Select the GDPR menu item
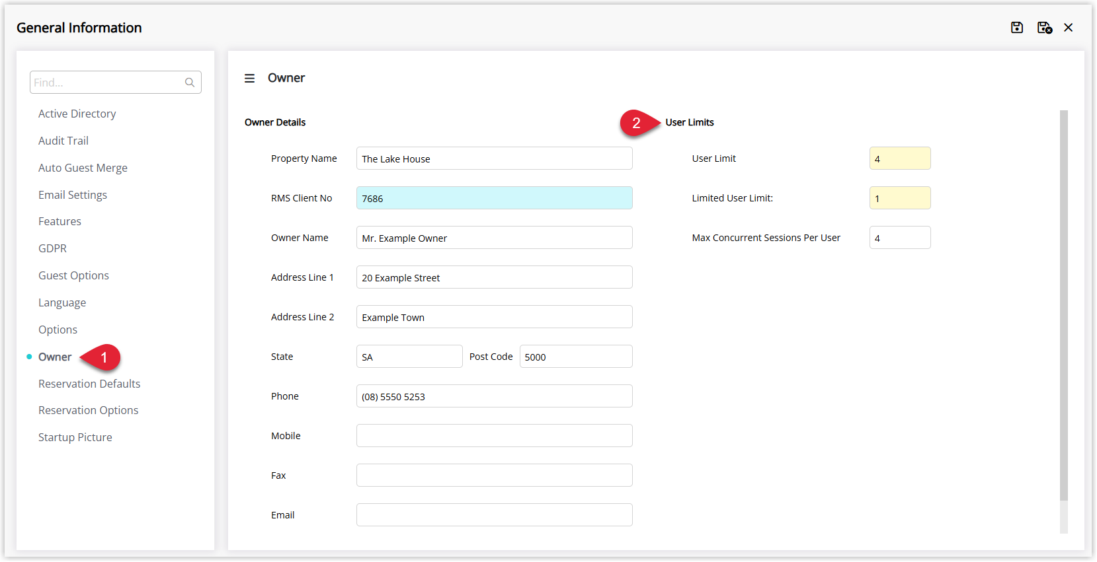 click(52, 248)
